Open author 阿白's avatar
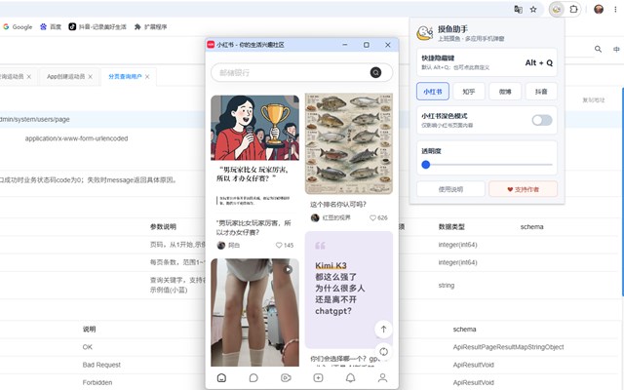 221,245
